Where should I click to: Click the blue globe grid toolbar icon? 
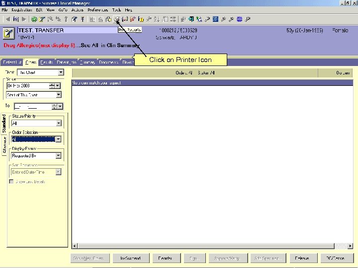pyautogui.click(x=239, y=19)
